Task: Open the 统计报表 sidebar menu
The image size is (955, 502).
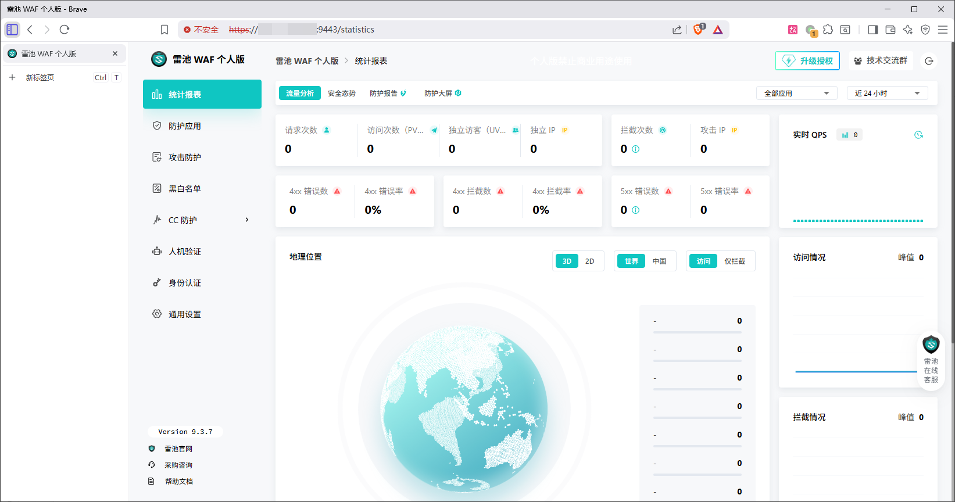Action: (x=202, y=94)
